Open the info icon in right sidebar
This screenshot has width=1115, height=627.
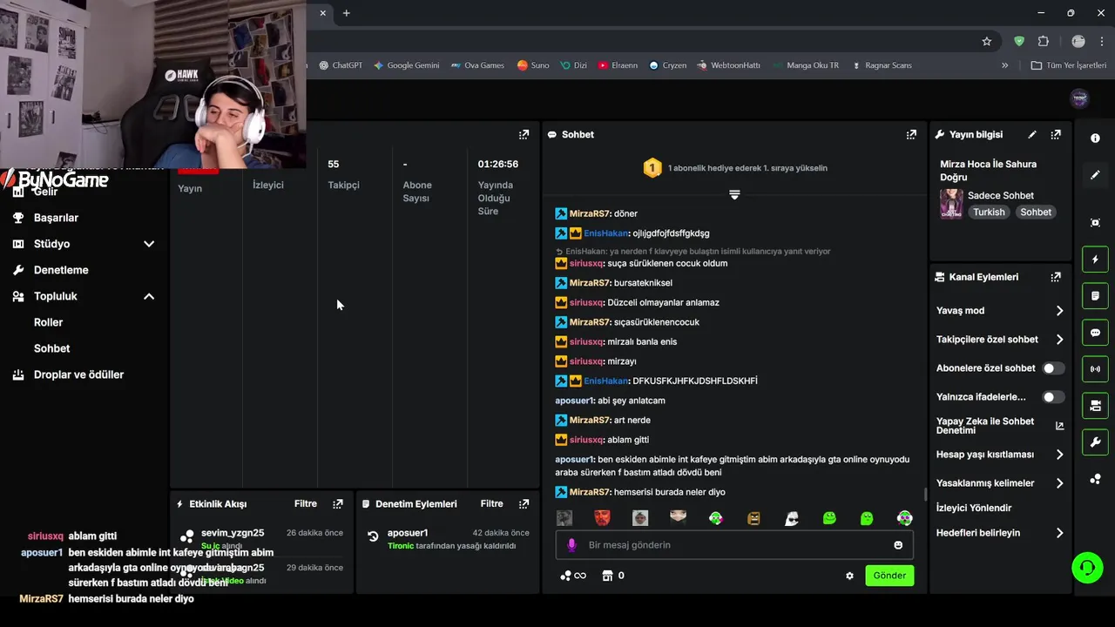(1095, 138)
